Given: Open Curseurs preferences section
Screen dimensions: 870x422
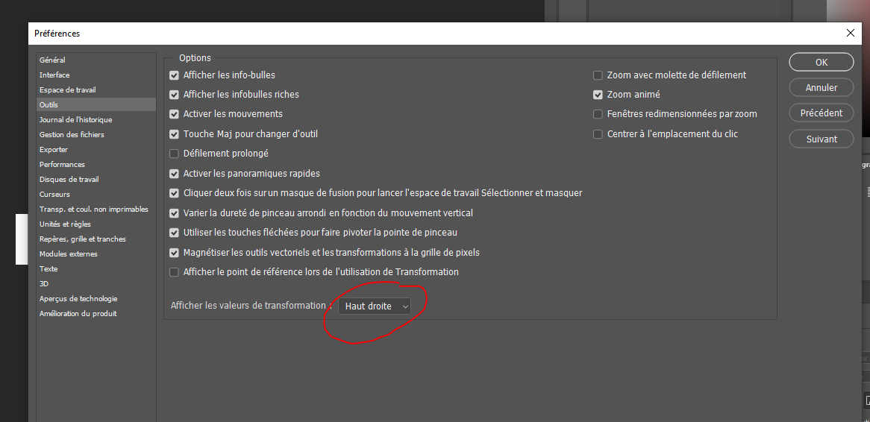Looking at the screenshot, I should point(54,194).
